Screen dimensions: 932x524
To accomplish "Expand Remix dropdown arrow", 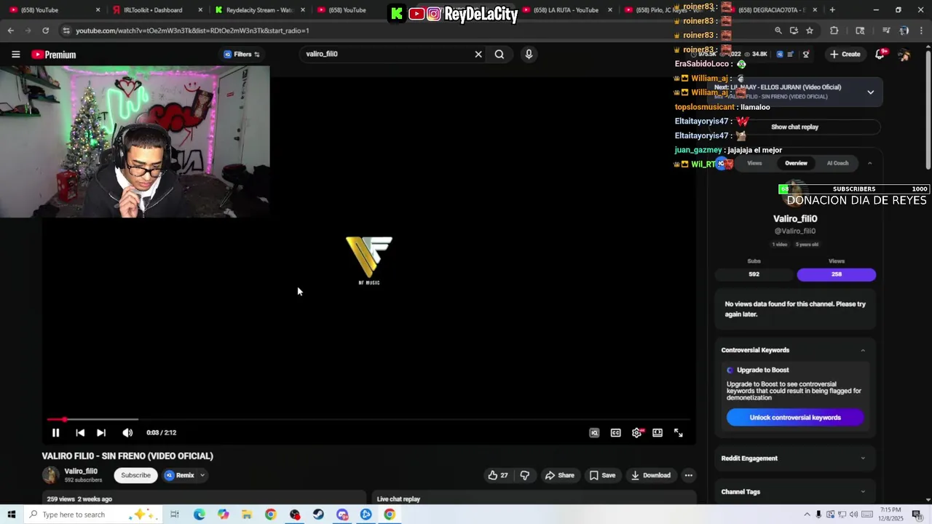I will [x=202, y=475].
